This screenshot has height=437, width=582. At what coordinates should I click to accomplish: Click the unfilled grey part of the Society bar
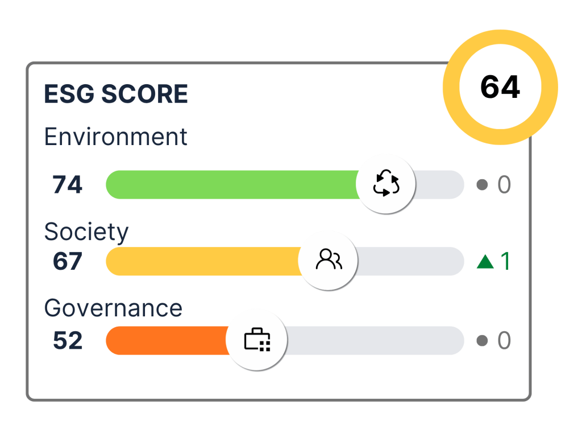[409, 261]
